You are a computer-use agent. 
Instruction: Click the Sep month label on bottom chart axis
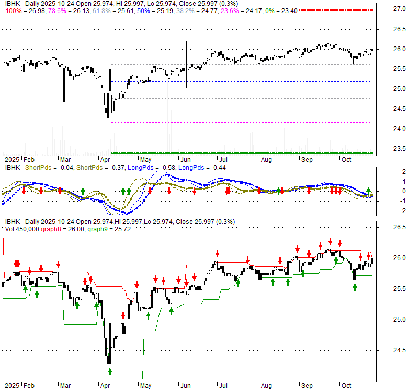tap(306, 385)
